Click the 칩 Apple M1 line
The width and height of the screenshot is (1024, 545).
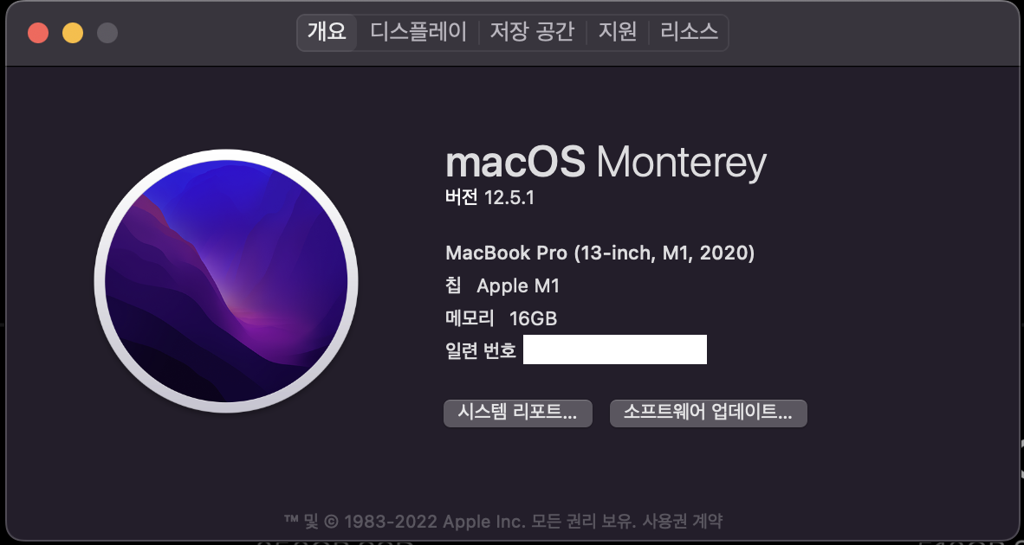click(x=502, y=285)
